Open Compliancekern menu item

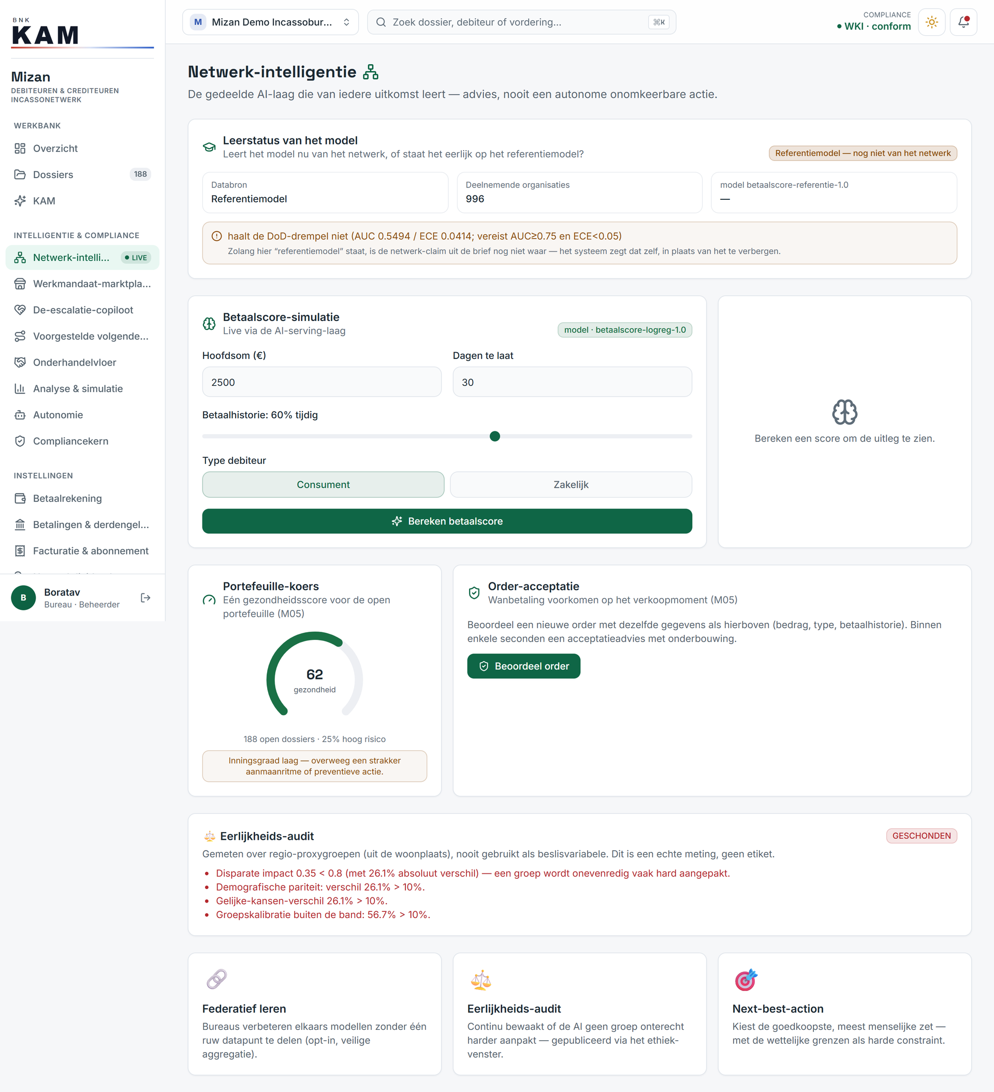pos(82,441)
